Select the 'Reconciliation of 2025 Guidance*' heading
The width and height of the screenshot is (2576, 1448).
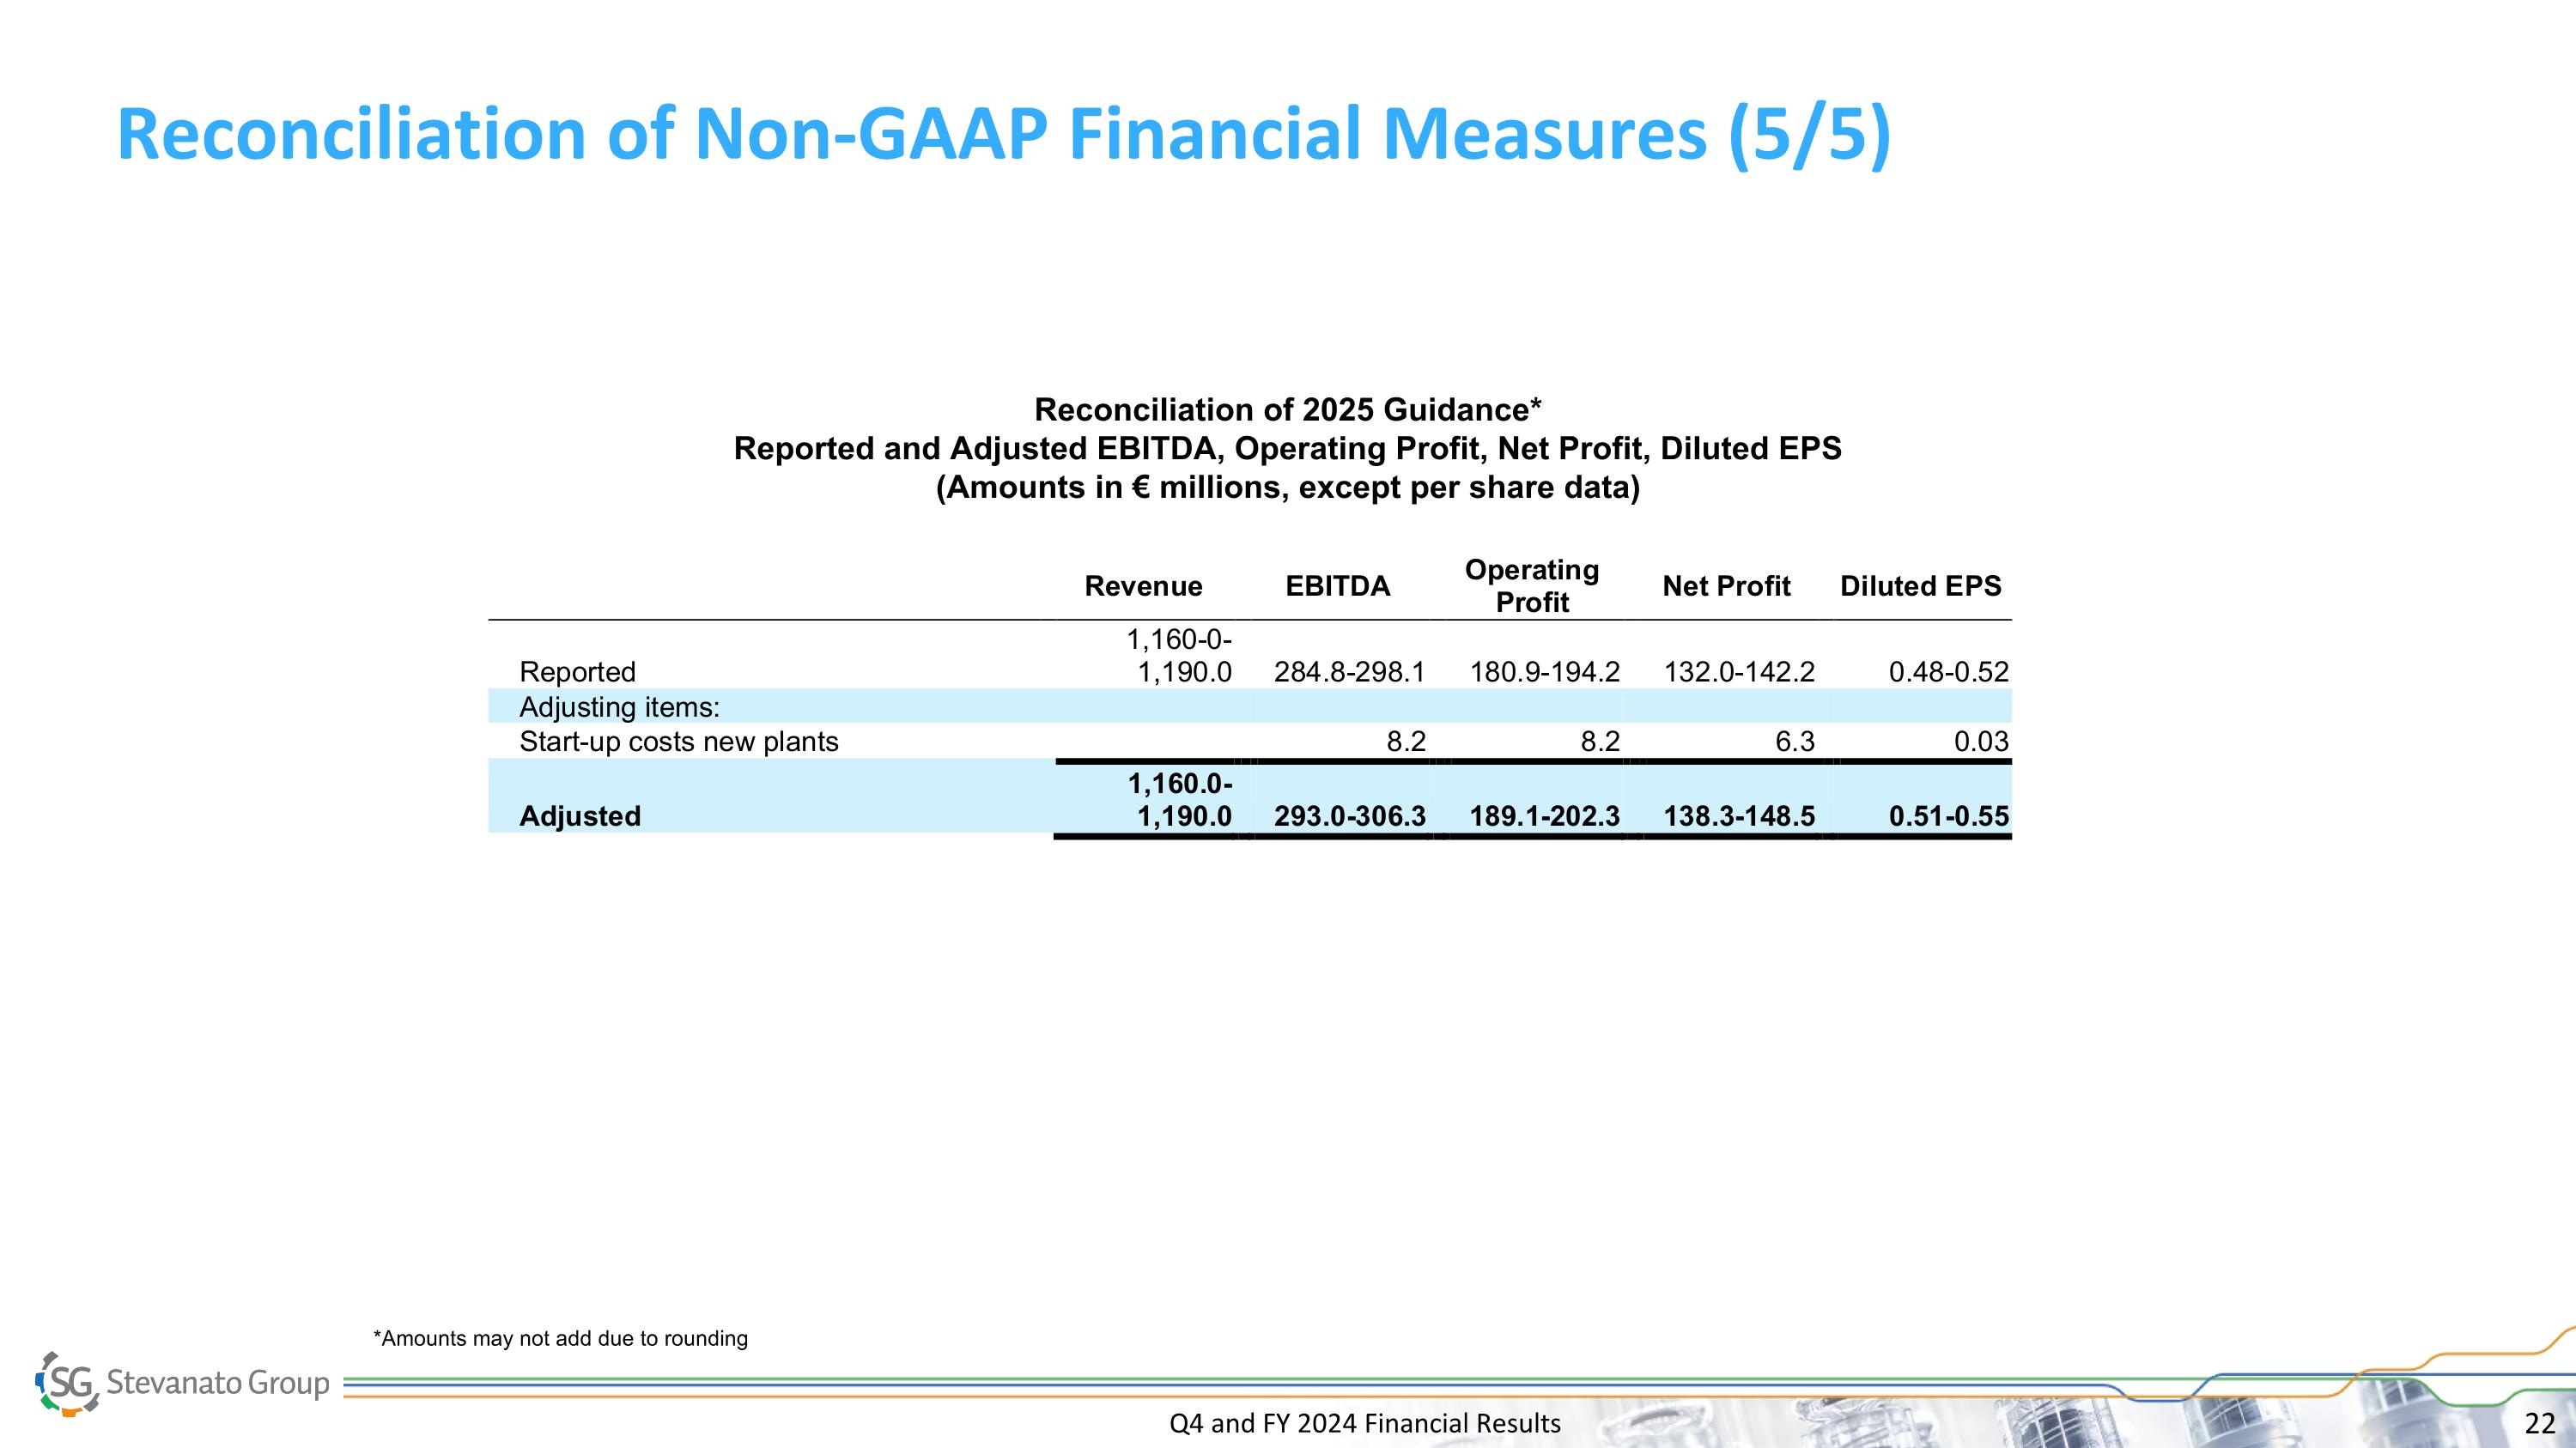coord(1288,409)
